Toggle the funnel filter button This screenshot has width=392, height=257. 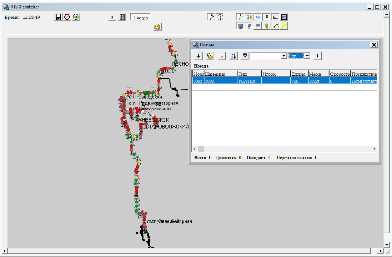[245, 56]
